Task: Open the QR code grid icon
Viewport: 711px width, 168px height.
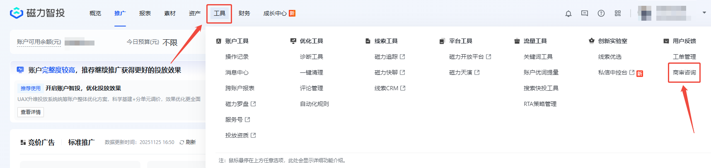Action: click(x=618, y=13)
